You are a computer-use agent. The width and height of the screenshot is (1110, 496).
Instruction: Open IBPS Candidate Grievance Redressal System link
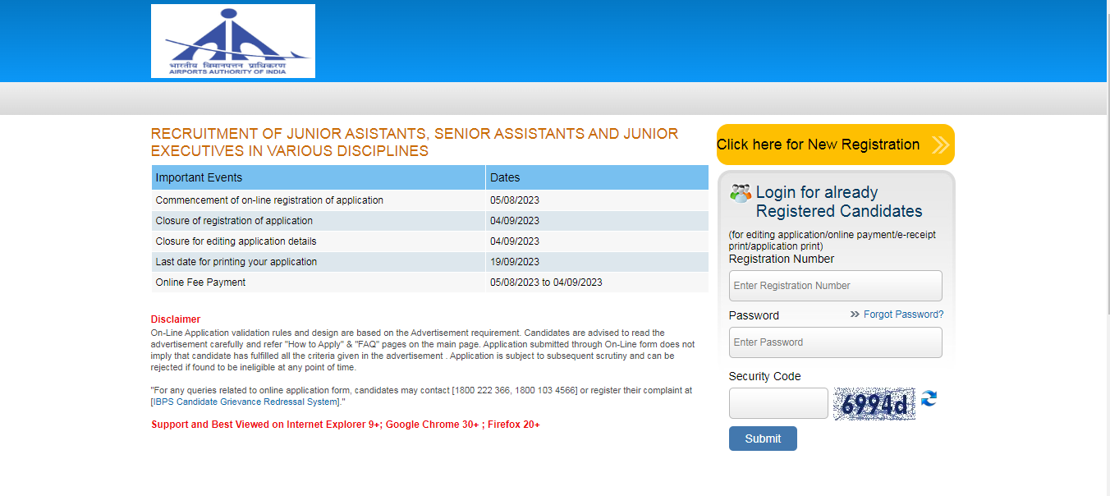click(246, 402)
